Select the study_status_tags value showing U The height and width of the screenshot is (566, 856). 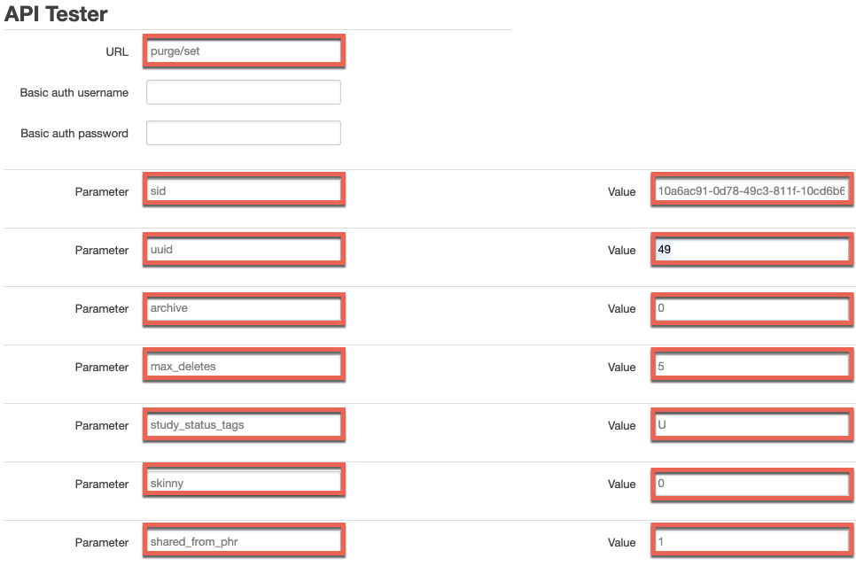coord(751,424)
